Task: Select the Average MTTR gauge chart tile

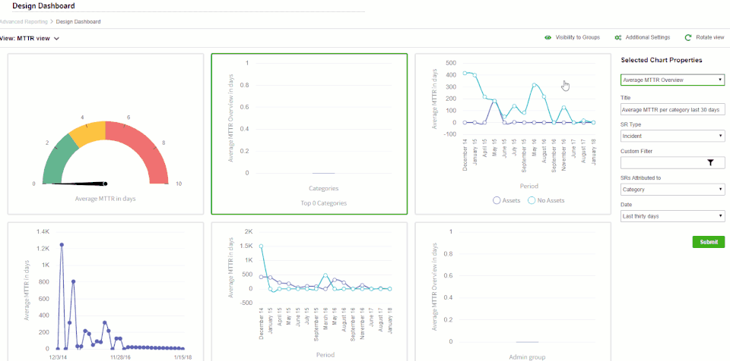Action: 106,133
